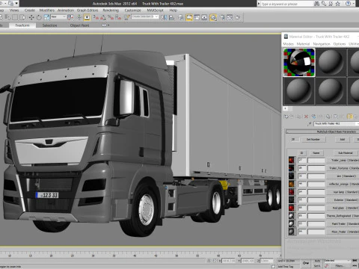Click the Mirror tool icon

tap(164, 17)
